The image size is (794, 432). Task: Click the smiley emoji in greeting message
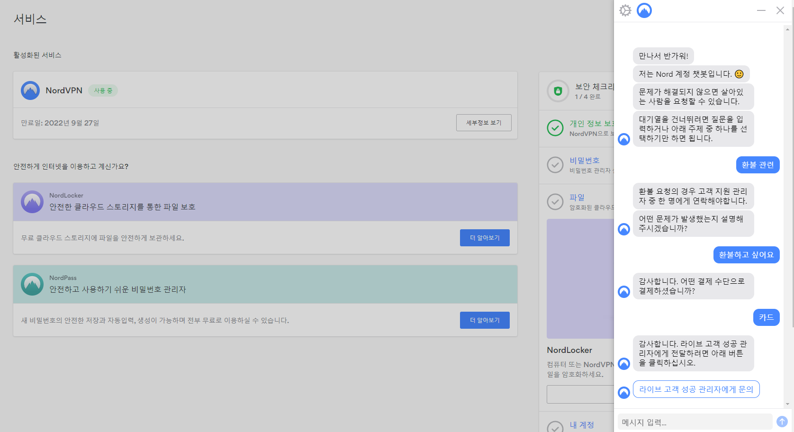[x=739, y=74]
